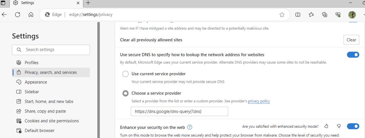Image resolution: width=365 pixels, height=138 pixels.
Task: Select Use current service provider option
Action: [x=125, y=74]
